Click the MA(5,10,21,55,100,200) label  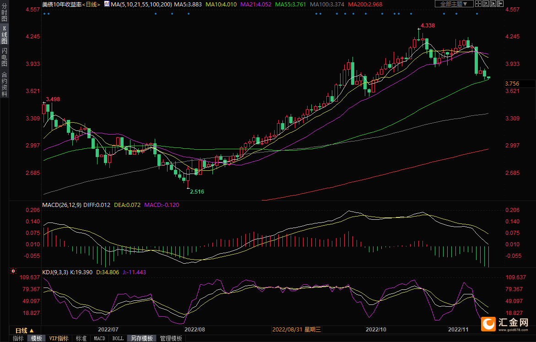click(141, 5)
